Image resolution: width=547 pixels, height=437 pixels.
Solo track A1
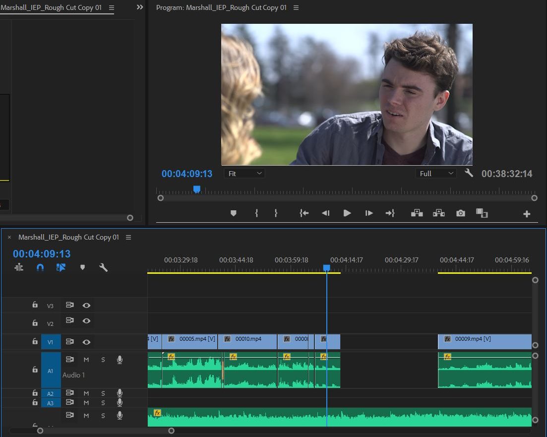103,360
